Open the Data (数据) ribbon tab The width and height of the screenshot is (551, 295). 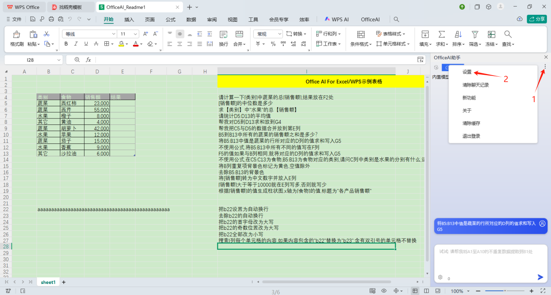[191, 19]
